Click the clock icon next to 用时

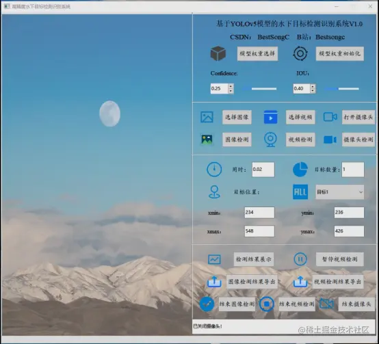(214, 170)
